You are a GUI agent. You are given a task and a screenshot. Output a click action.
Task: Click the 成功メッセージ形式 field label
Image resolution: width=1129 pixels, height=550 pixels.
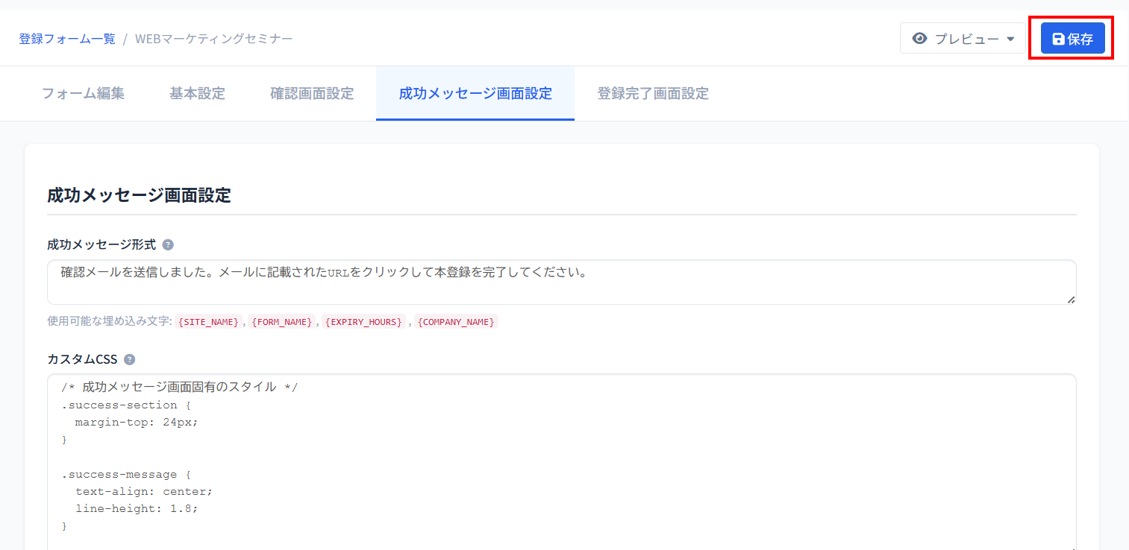pyautogui.click(x=101, y=244)
